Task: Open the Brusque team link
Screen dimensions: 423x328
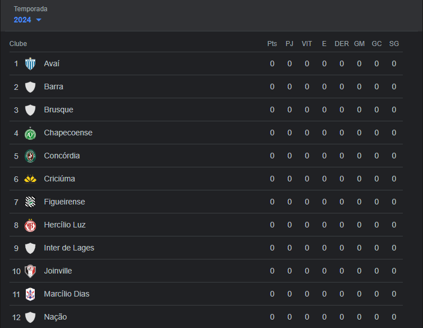Action: 58,110
